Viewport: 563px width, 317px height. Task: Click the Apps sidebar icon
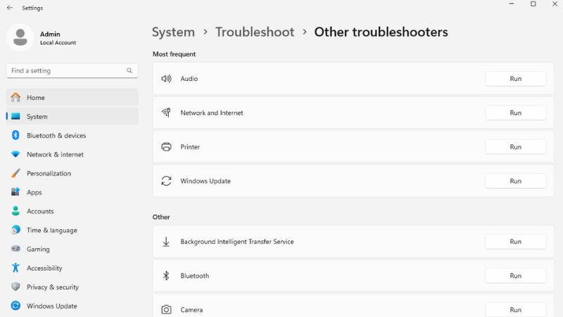(15, 192)
